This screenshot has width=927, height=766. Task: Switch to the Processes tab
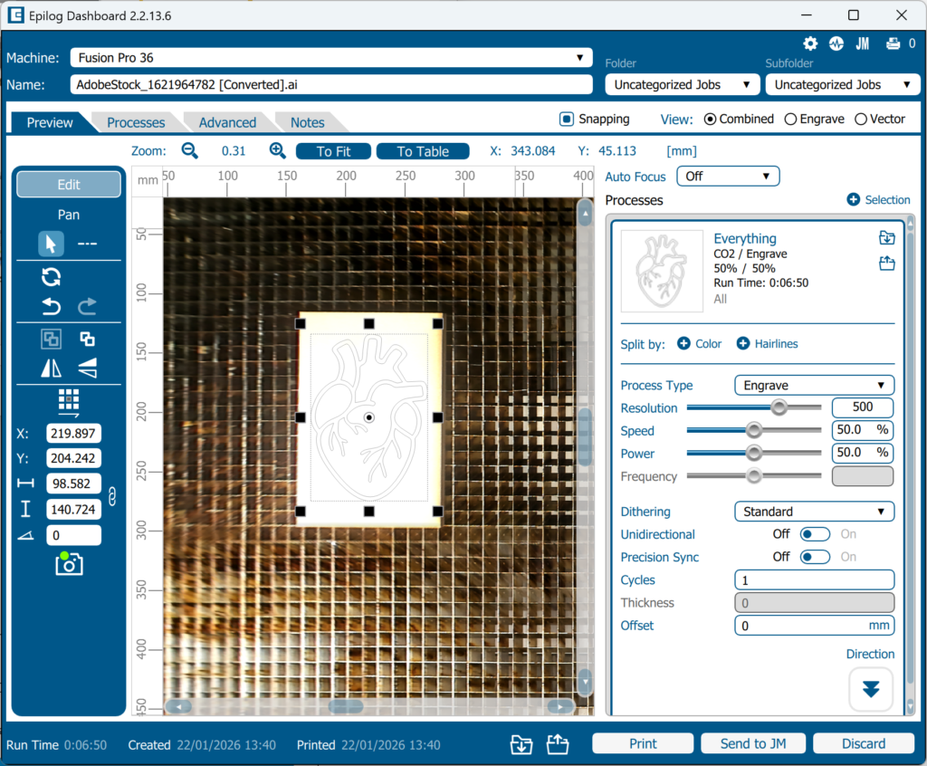click(x=136, y=122)
